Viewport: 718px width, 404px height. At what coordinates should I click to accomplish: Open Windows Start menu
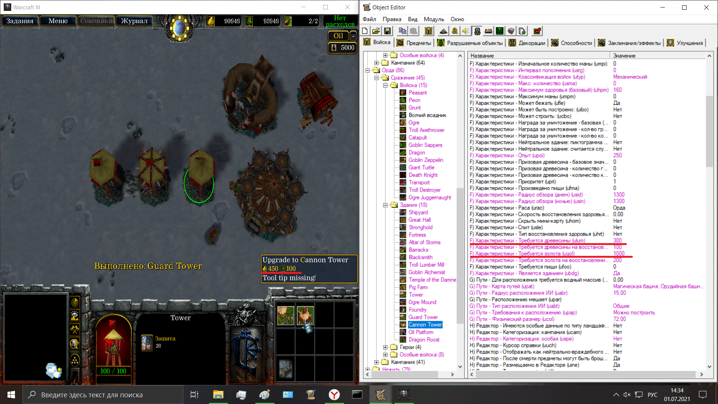(x=11, y=395)
